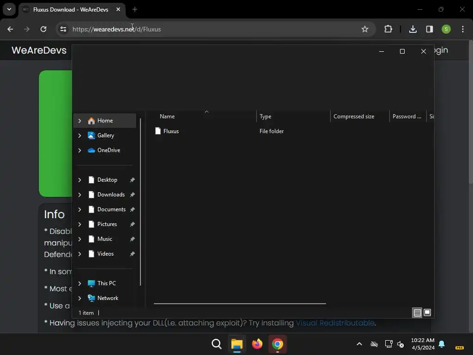Select Home in Explorer navigation pane
This screenshot has width=473, height=355.
(105, 121)
